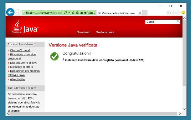The image size is (191, 120).
Task: Click the Versione Java verificata title
Action: point(73,45)
